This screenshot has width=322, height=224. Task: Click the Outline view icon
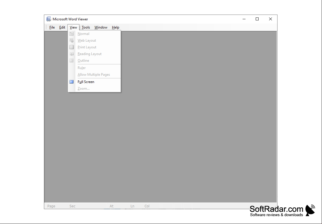pos(72,61)
